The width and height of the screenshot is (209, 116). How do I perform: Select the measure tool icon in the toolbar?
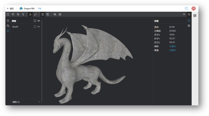point(36,14)
